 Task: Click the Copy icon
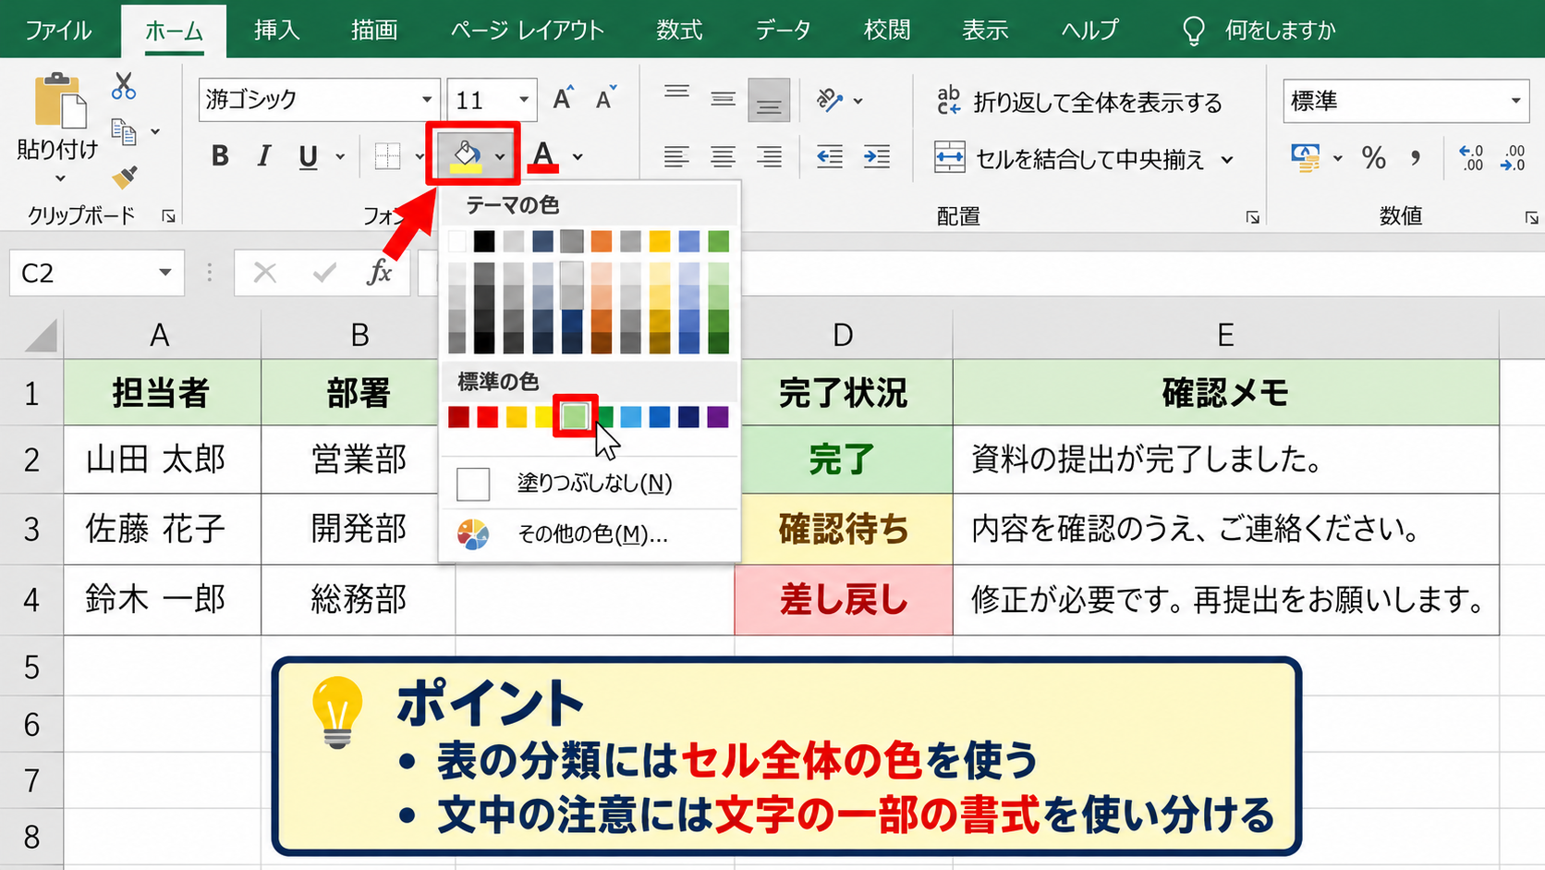click(123, 132)
